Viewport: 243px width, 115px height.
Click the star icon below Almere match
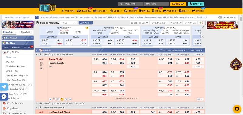[50, 99]
